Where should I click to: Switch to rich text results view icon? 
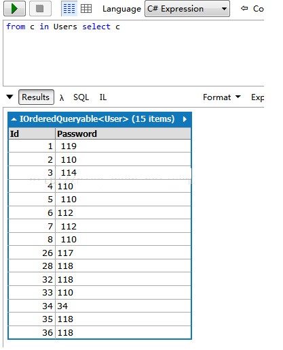[x=69, y=9]
